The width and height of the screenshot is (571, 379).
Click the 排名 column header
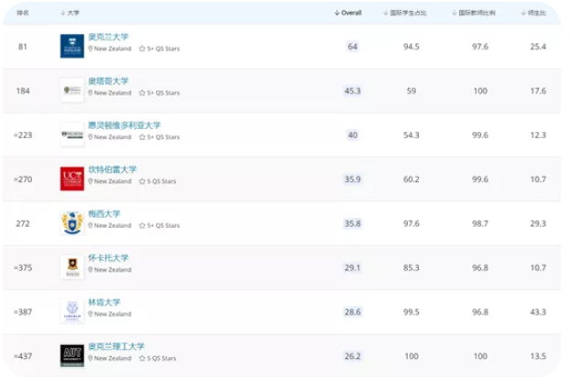[23, 13]
